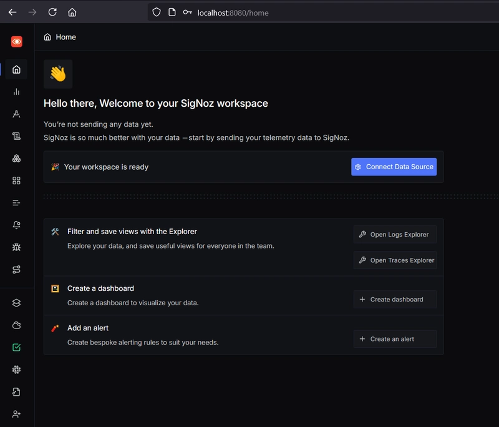This screenshot has width=499, height=427.
Task: Click the Create dashboard button
Action: click(395, 300)
